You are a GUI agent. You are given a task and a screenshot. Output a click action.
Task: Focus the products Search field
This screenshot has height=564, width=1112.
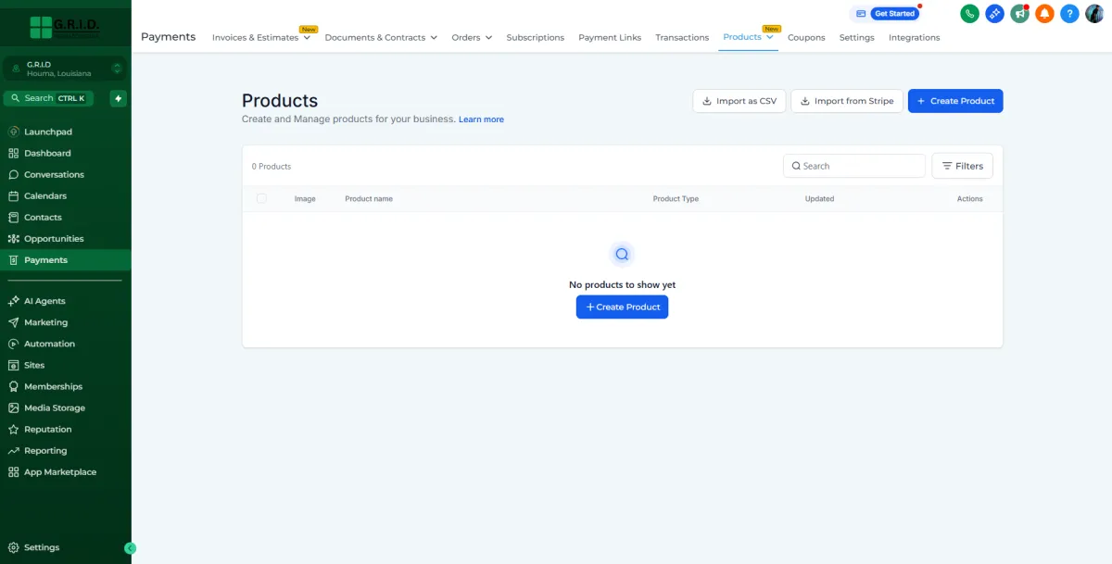point(854,166)
